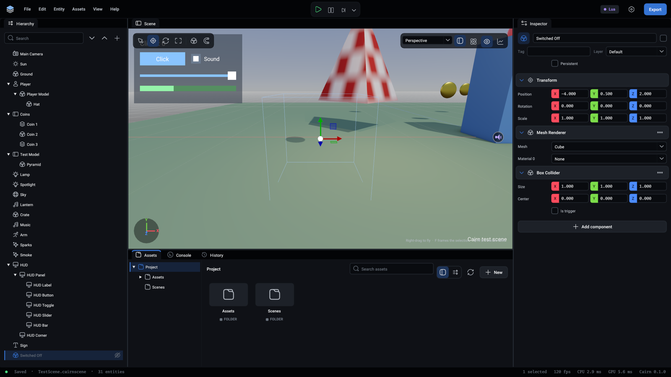Click the cube icon in scene toolbar

point(194,41)
